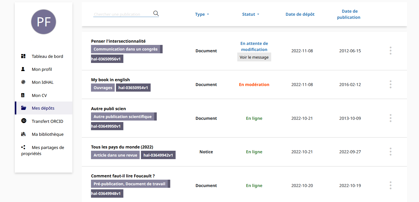Click the ORCID iD icon

click(24, 121)
